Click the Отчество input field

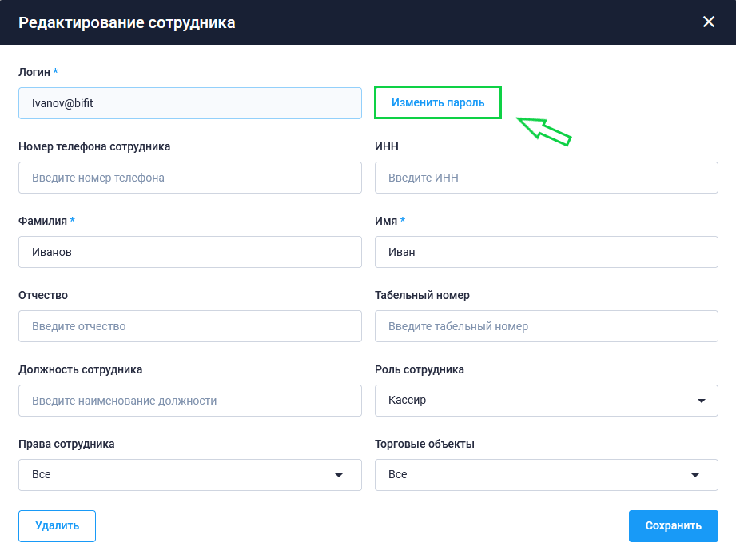[x=190, y=326]
